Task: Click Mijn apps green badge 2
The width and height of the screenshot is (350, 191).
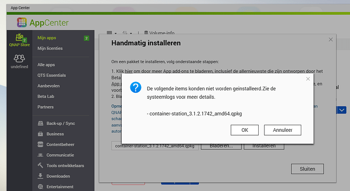Action: coord(86,38)
